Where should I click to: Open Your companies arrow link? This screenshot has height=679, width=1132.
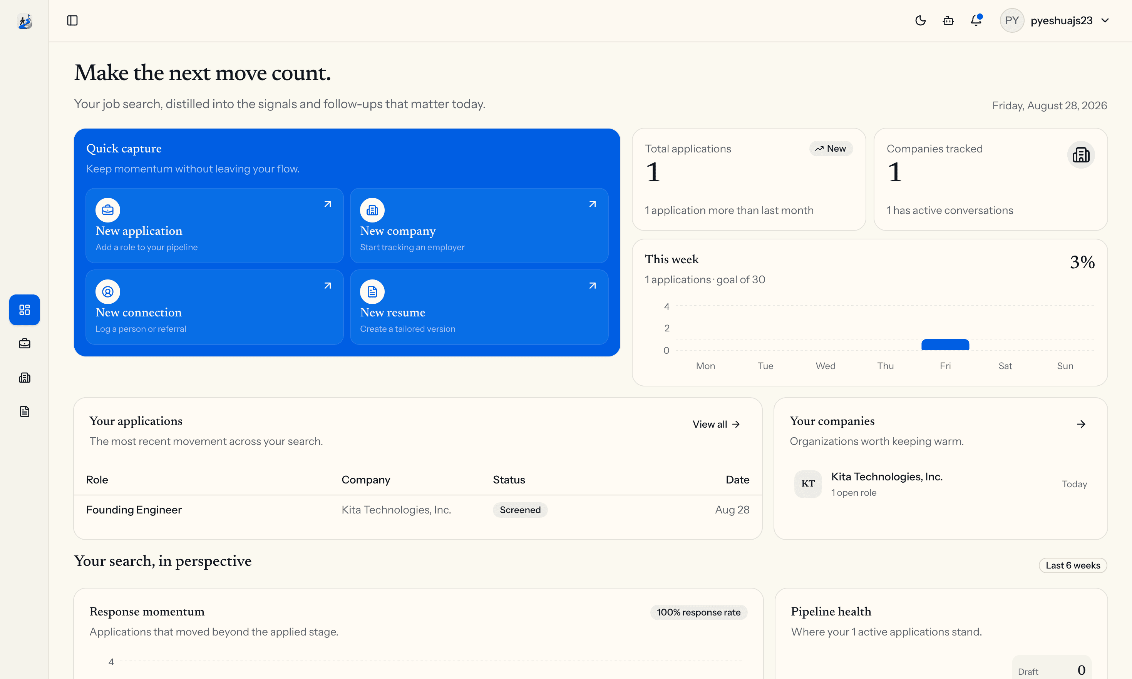point(1081,424)
